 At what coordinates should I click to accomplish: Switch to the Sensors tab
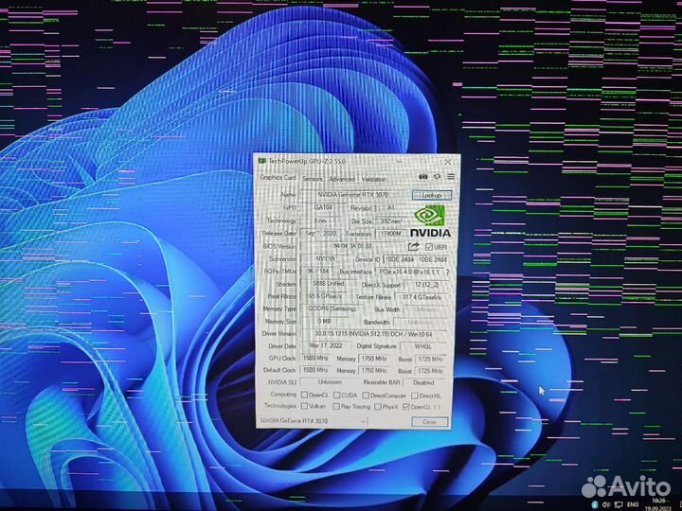click(313, 179)
